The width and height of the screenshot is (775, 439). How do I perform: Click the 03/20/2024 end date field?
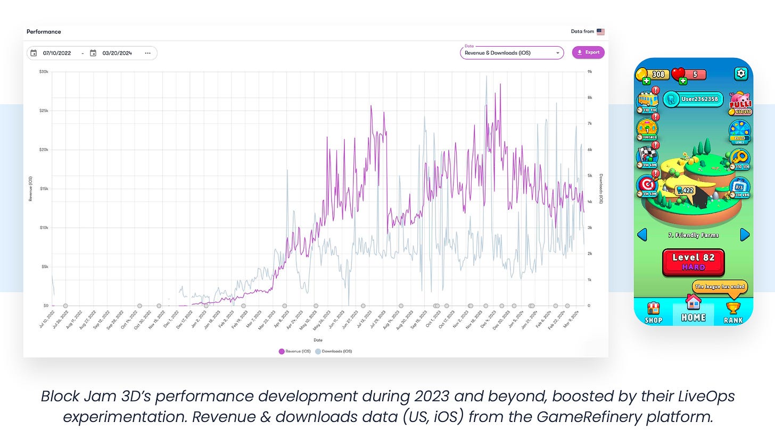117,53
